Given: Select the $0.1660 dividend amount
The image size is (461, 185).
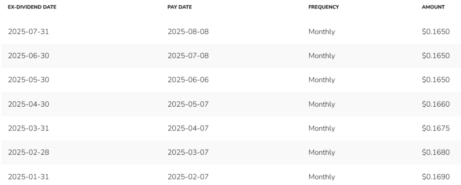Looking at the screenshot, I should click(x=436, y=104).
